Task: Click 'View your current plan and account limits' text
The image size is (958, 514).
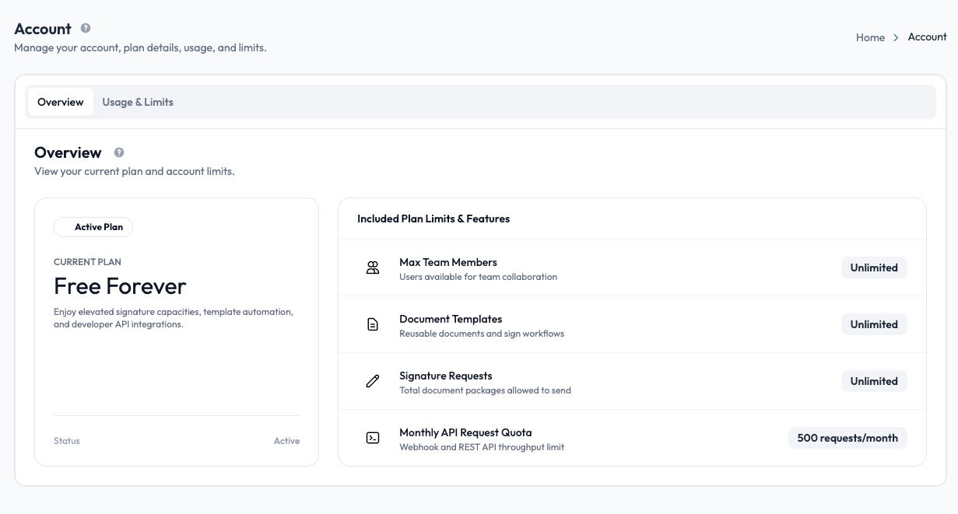Action: click(135, 171)
